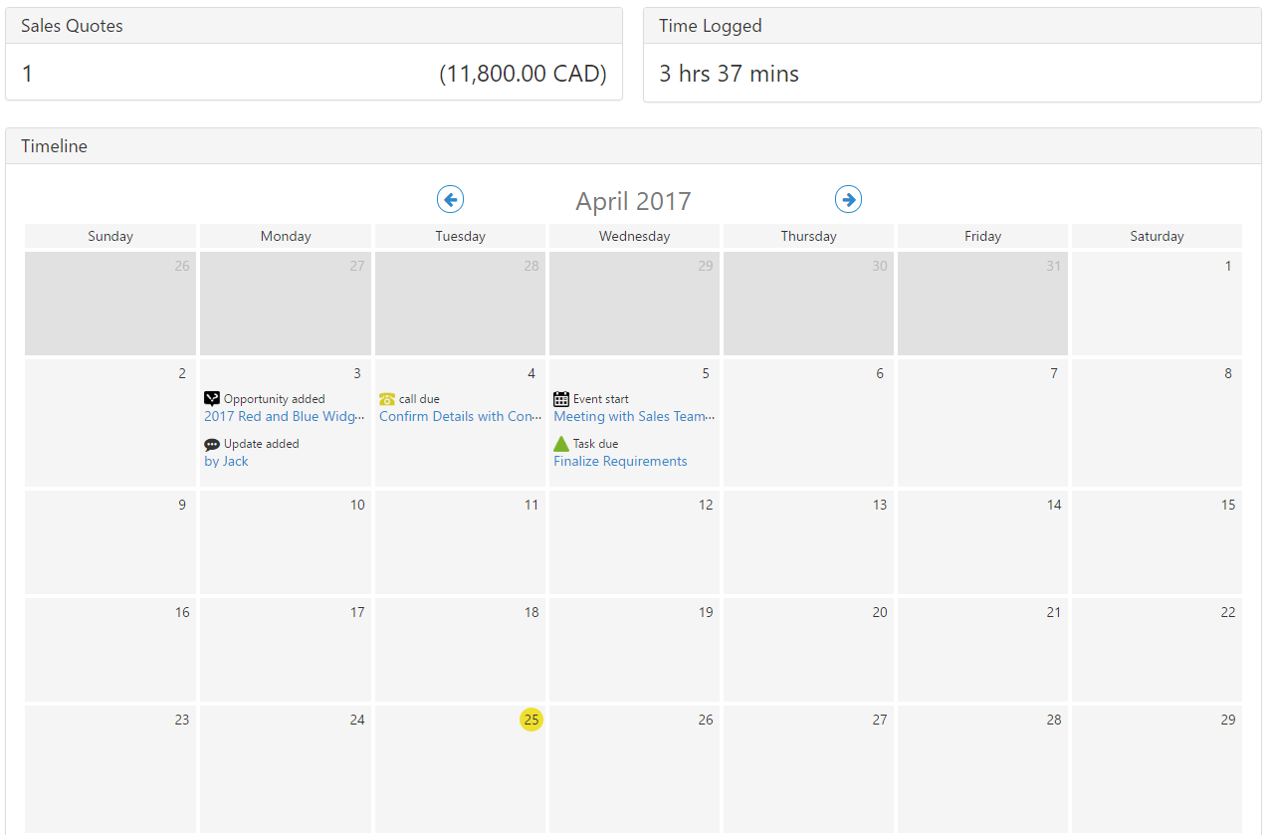Image resolution: width=1270 pixels, height=835 pixels.
Task: Click the 'call due' label
Action: tap(419, 399)
